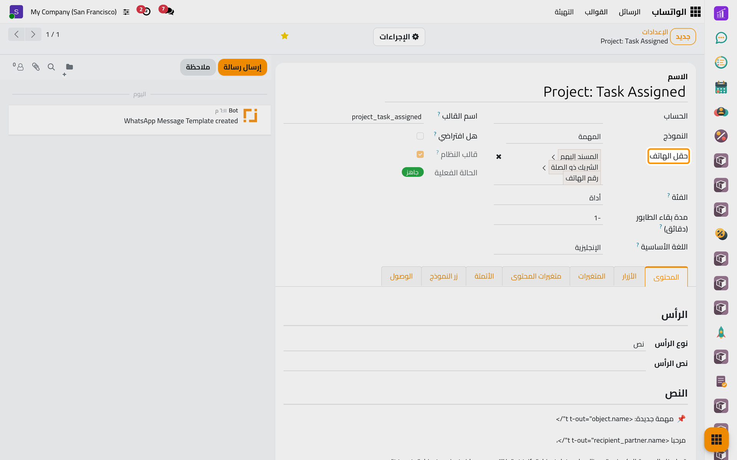The image size is (737, 460).
Task: Open the نوع الرأس header type dropdown
Action: pyautogui.click(x=464, y=344)
